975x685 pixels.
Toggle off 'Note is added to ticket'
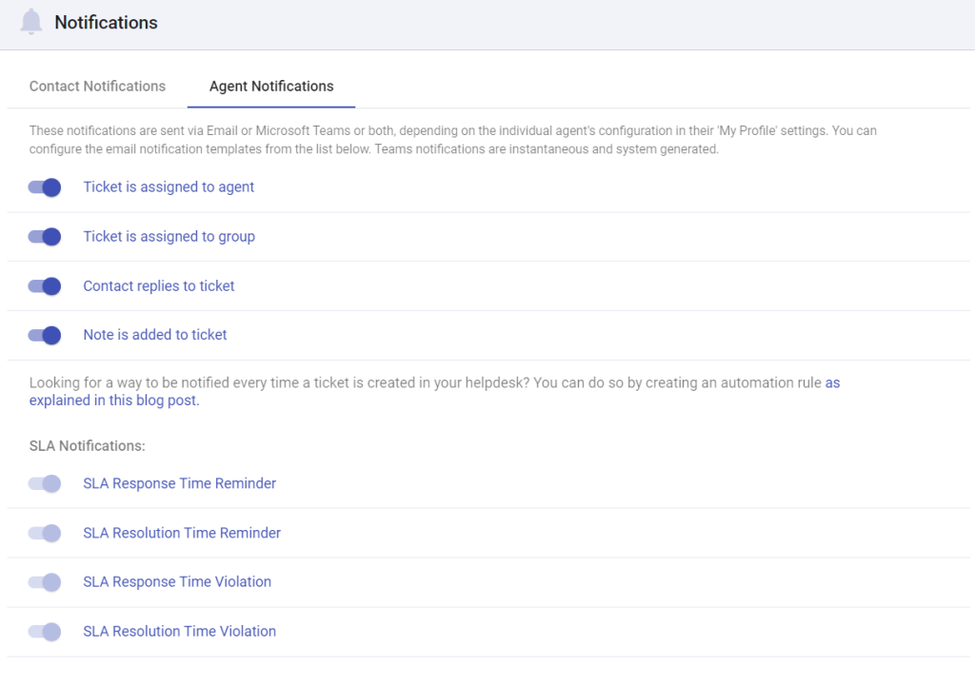click(44, 335)
